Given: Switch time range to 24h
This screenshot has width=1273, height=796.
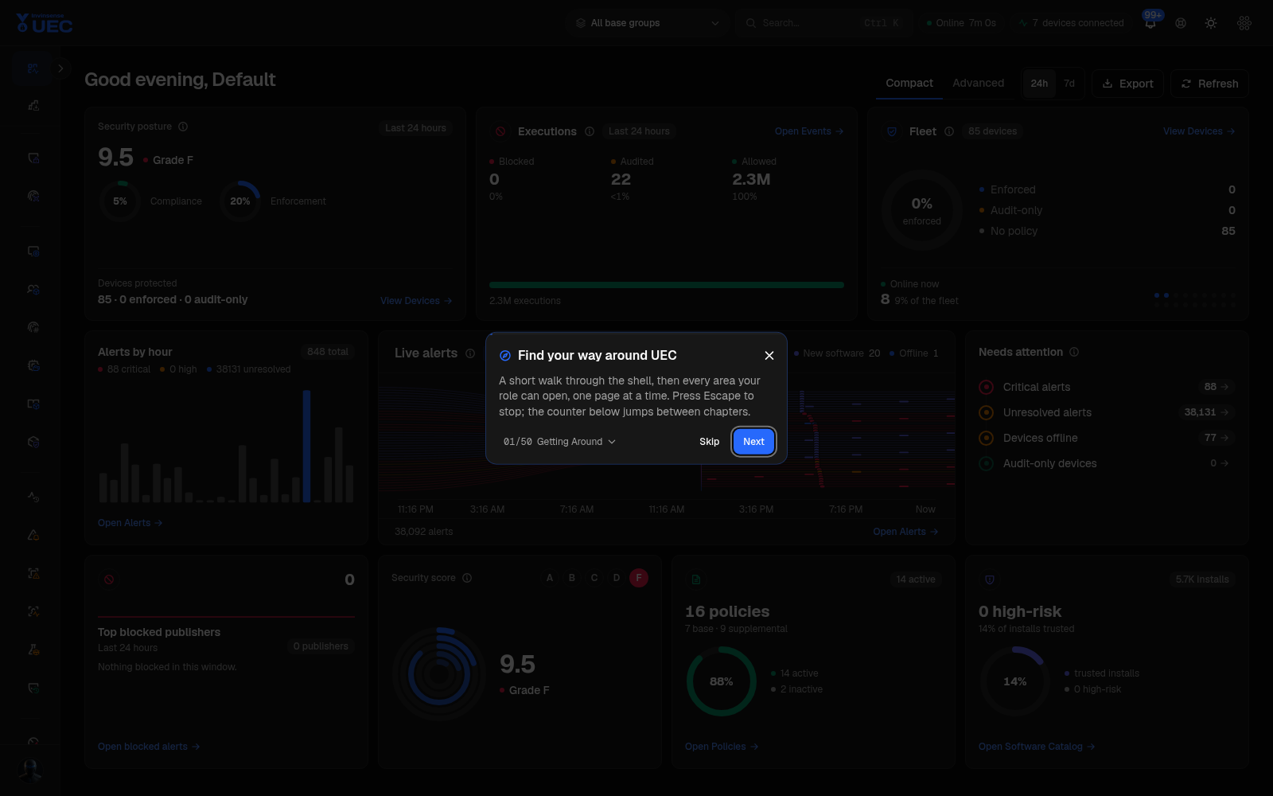Looking at the screenshot, I should pos(1039,84).
